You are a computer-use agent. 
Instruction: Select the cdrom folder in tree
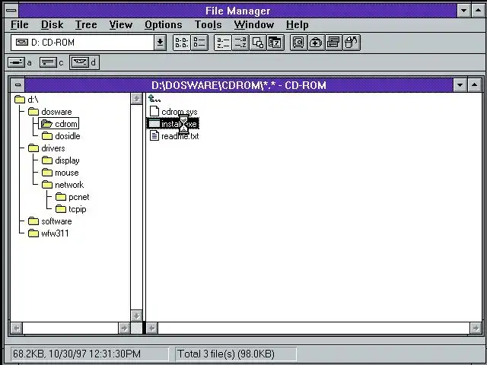pos(59,123)
